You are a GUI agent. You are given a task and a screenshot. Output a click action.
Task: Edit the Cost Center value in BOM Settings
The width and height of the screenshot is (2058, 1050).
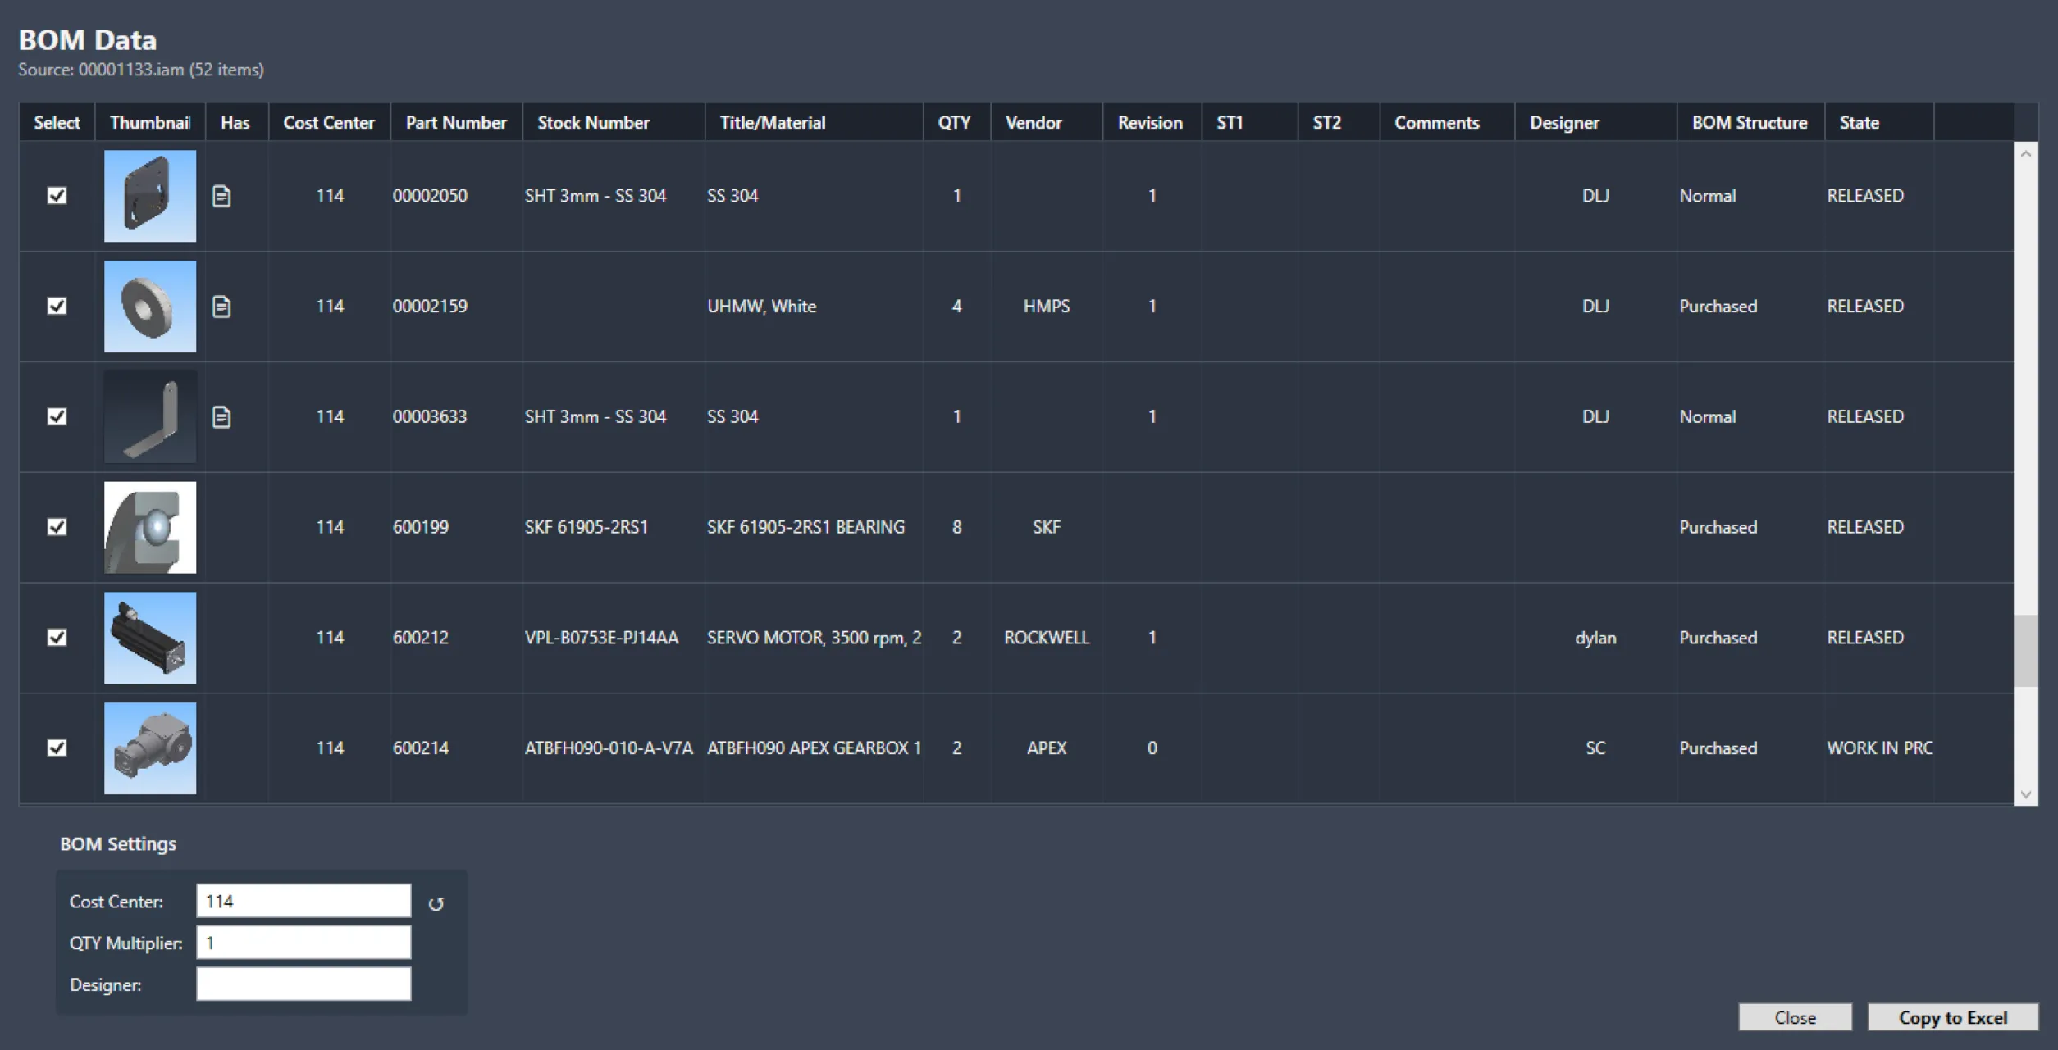303,900
